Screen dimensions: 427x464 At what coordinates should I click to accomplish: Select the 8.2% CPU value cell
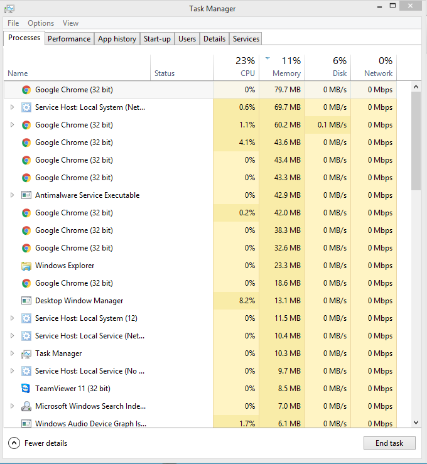236,301
